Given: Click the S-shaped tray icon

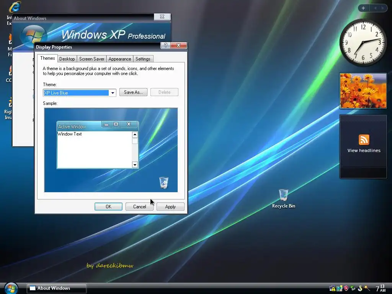Looking at the screenshot, I should pos(360,288).
